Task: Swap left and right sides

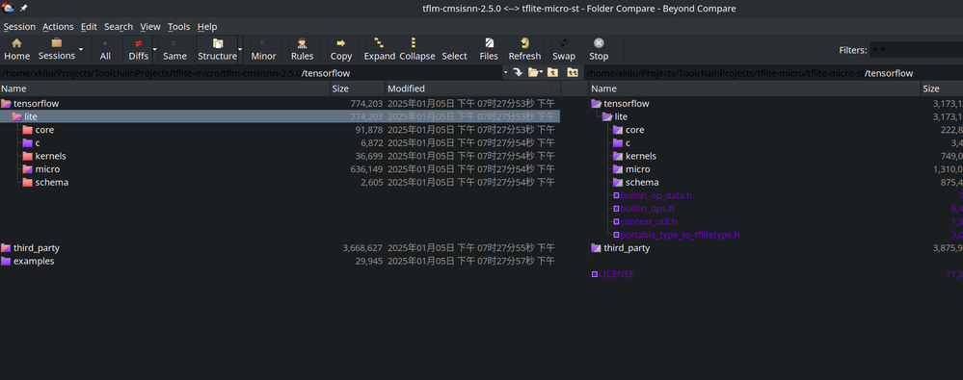Action: click(564, 49)
